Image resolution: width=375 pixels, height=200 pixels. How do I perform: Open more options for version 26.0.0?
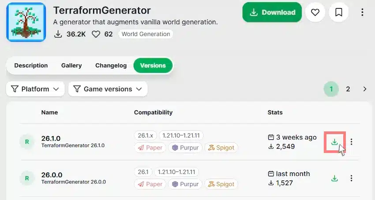point(351,178)
